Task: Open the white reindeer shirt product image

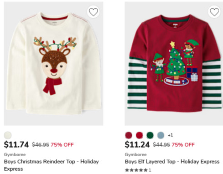Action: [53, 64]
